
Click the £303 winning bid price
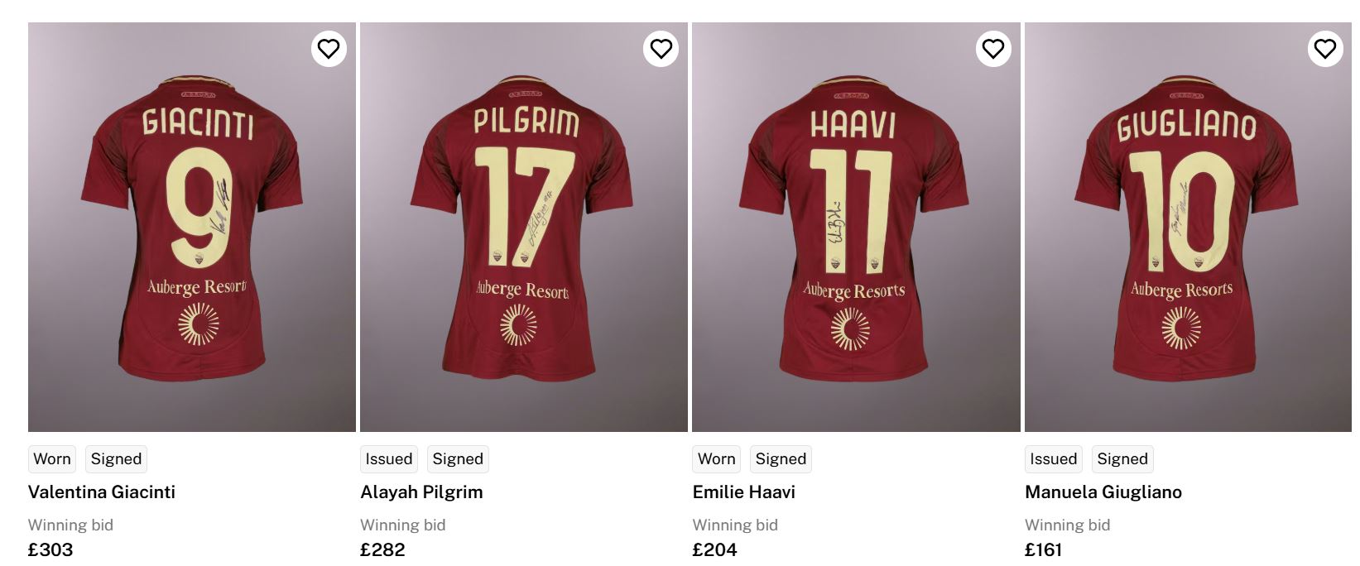point(50,549)
